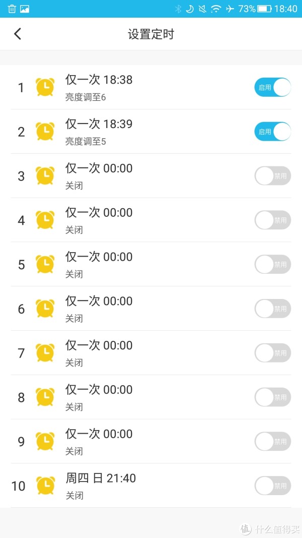
Task: Tap the Wi-Fi icon in the status bar
Action: pyautogui.click(x=216, y=9)
